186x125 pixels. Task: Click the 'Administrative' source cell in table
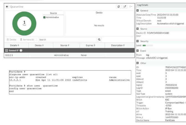point(61,55)
